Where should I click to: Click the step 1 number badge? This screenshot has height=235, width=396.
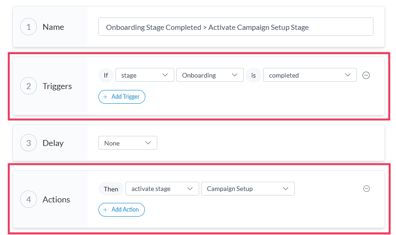click(x=29, y=27)
